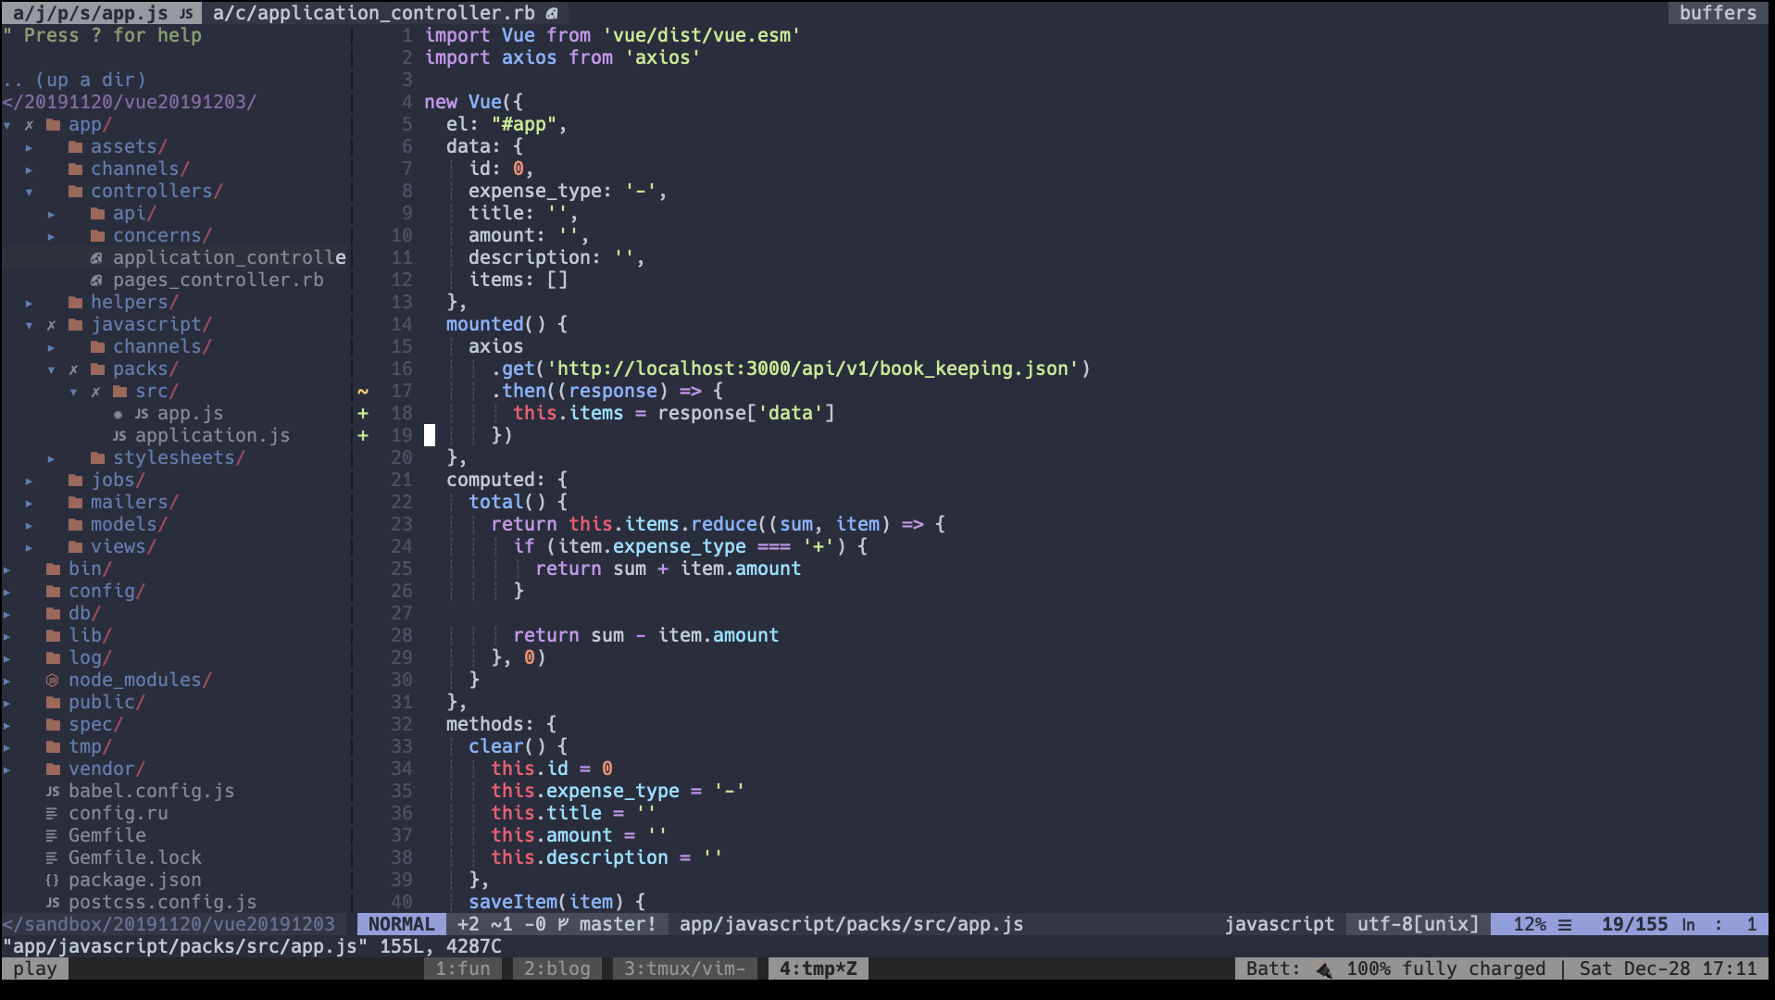
Task: Click the modified-star icon next to app.js in src
Action: tap(118, 414)
